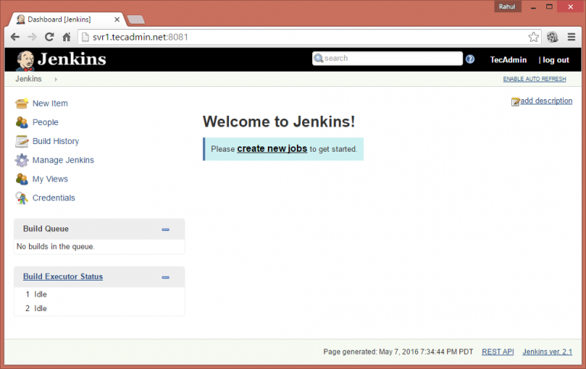Click the Jenkins butler logo

click(x=24, y=59)
